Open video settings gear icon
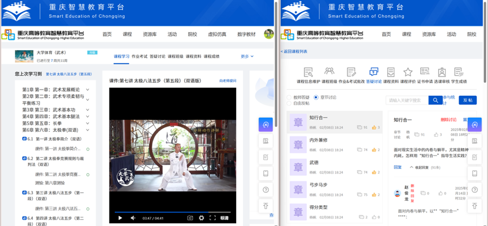Screen dimensions: 488x226 click(x=202, y=218)
